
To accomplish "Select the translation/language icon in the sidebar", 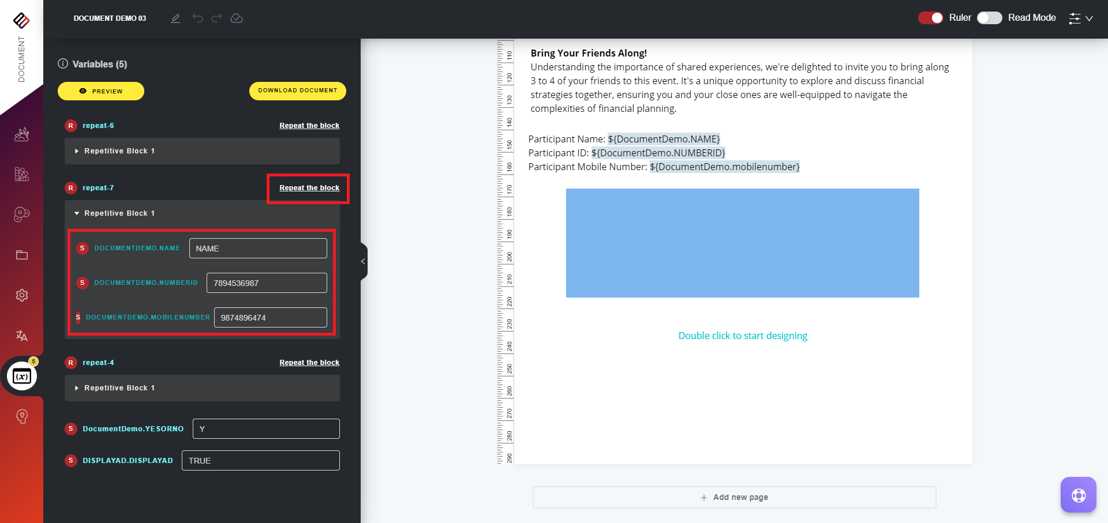I will point(21,336).
